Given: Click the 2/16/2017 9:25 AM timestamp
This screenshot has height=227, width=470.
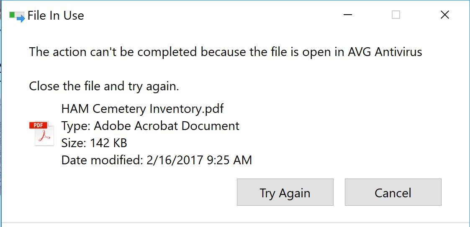Looking at the screenshot, I should (199, 160).
